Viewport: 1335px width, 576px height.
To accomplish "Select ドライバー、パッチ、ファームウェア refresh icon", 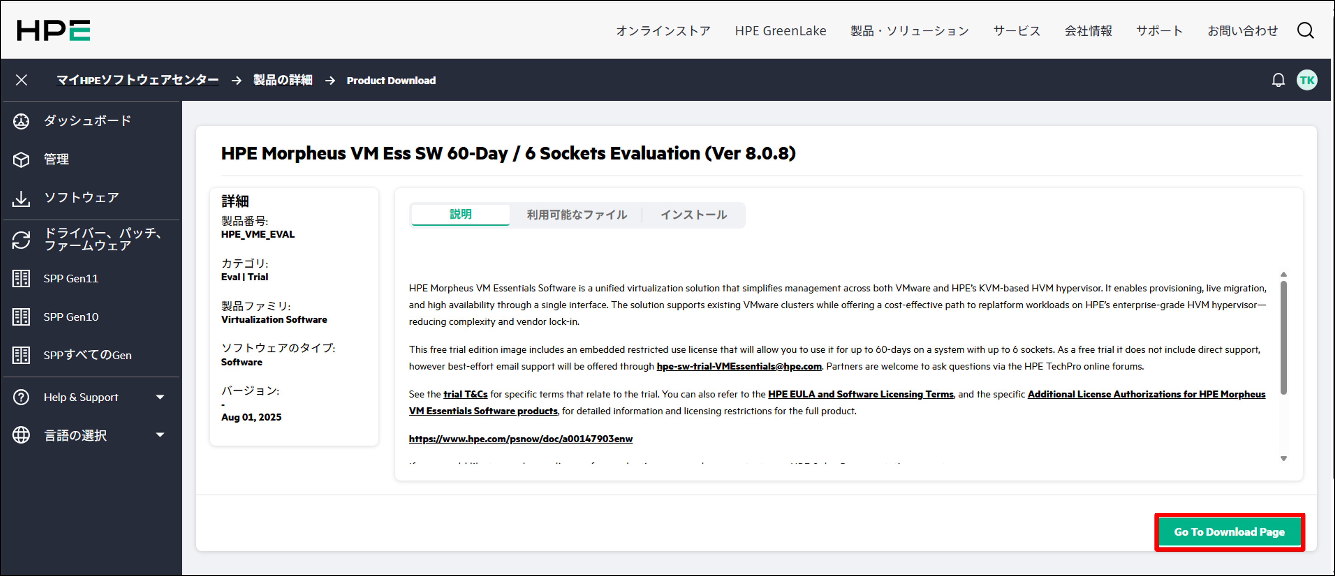I will (x=21, y=240).
